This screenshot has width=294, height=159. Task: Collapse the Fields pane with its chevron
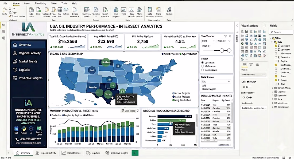(x=291, y=26)
